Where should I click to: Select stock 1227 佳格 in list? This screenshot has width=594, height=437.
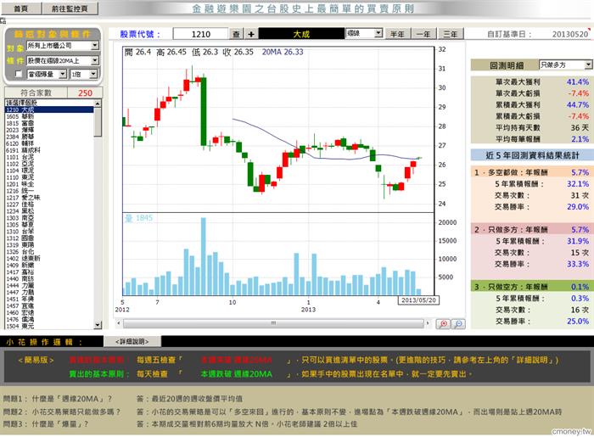(x=49, y=204)
